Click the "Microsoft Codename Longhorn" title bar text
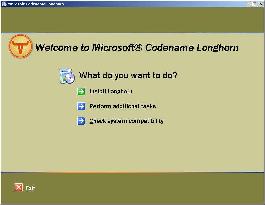 pyautogui.click(x=36, y=4)
